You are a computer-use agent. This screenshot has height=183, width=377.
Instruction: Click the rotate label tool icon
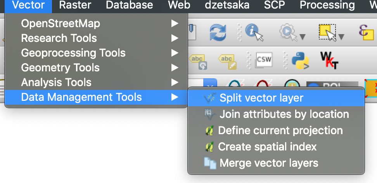tap(198, 62)
